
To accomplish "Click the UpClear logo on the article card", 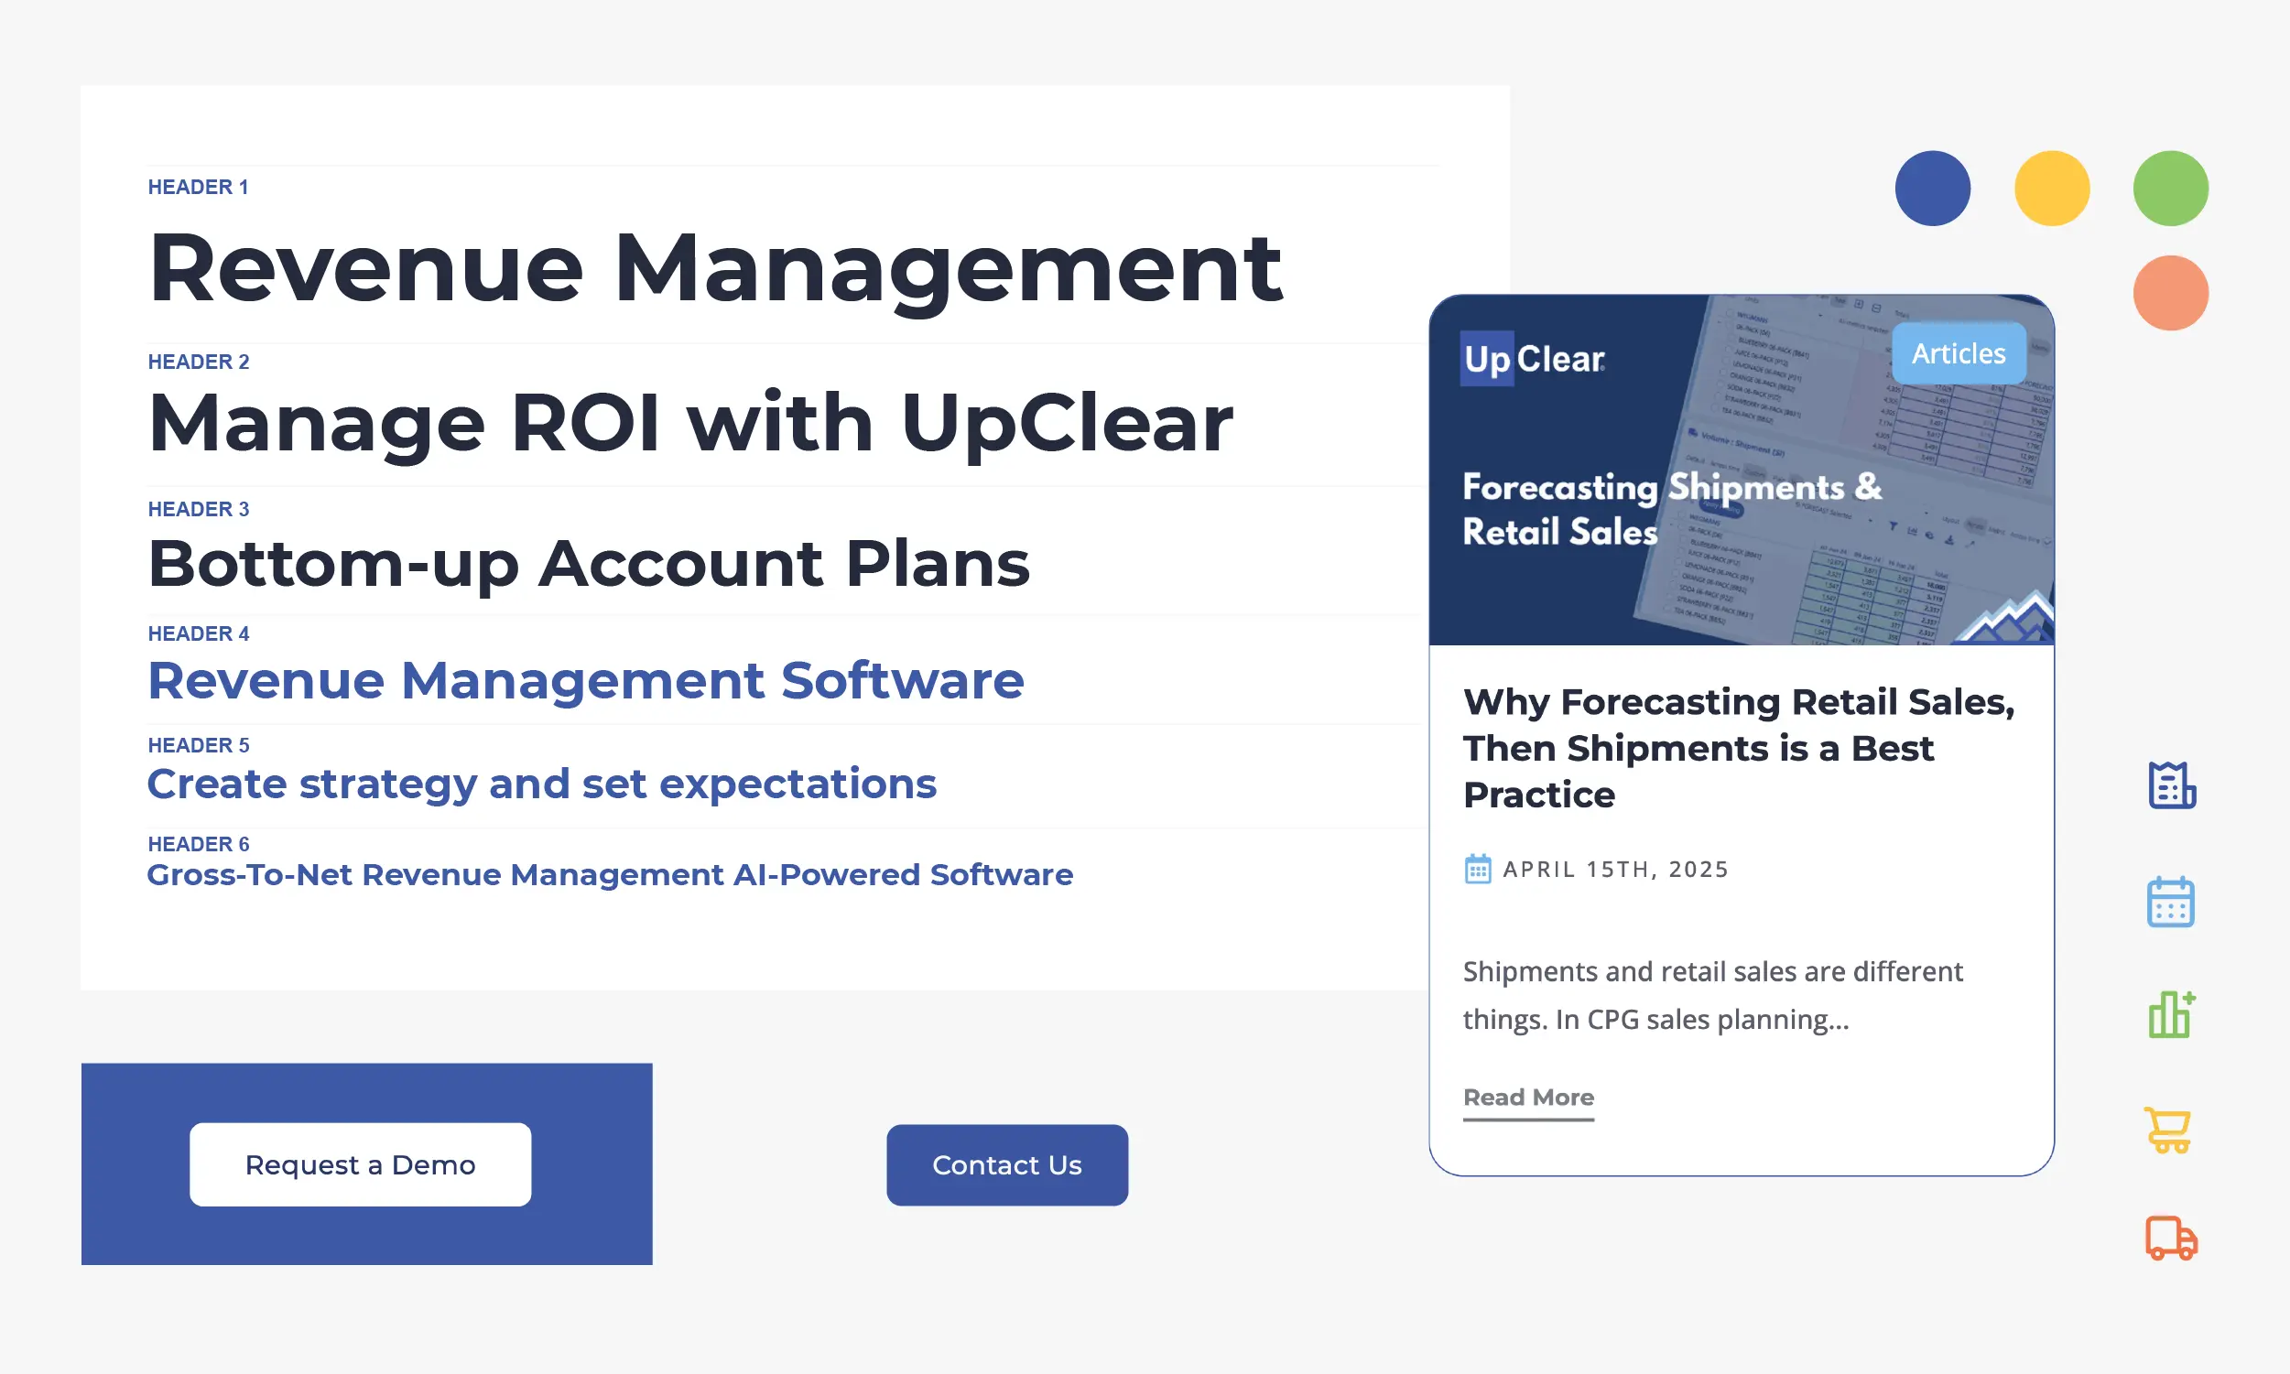I will pos(1532,360).
